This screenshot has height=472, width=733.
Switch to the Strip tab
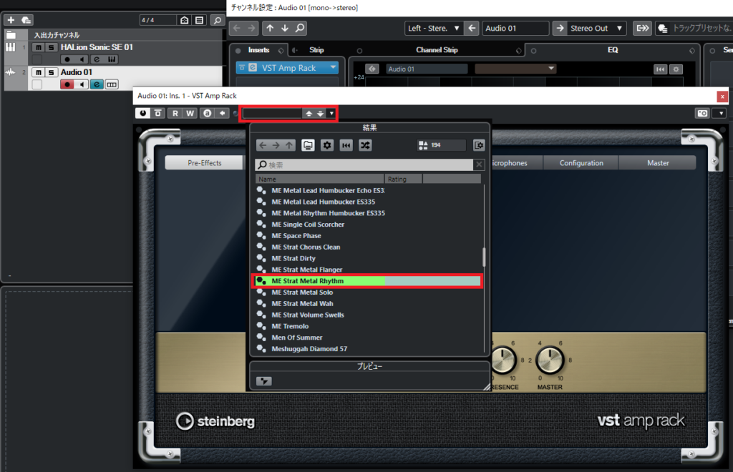click(x=316, y=50)
